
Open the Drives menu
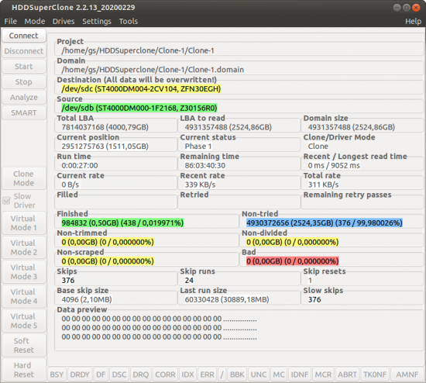(64, 21)
